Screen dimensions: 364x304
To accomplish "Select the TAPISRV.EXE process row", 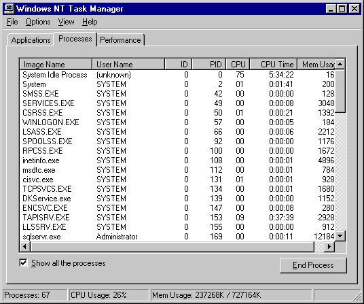I will pyautogui.click(x=177, y=218).
